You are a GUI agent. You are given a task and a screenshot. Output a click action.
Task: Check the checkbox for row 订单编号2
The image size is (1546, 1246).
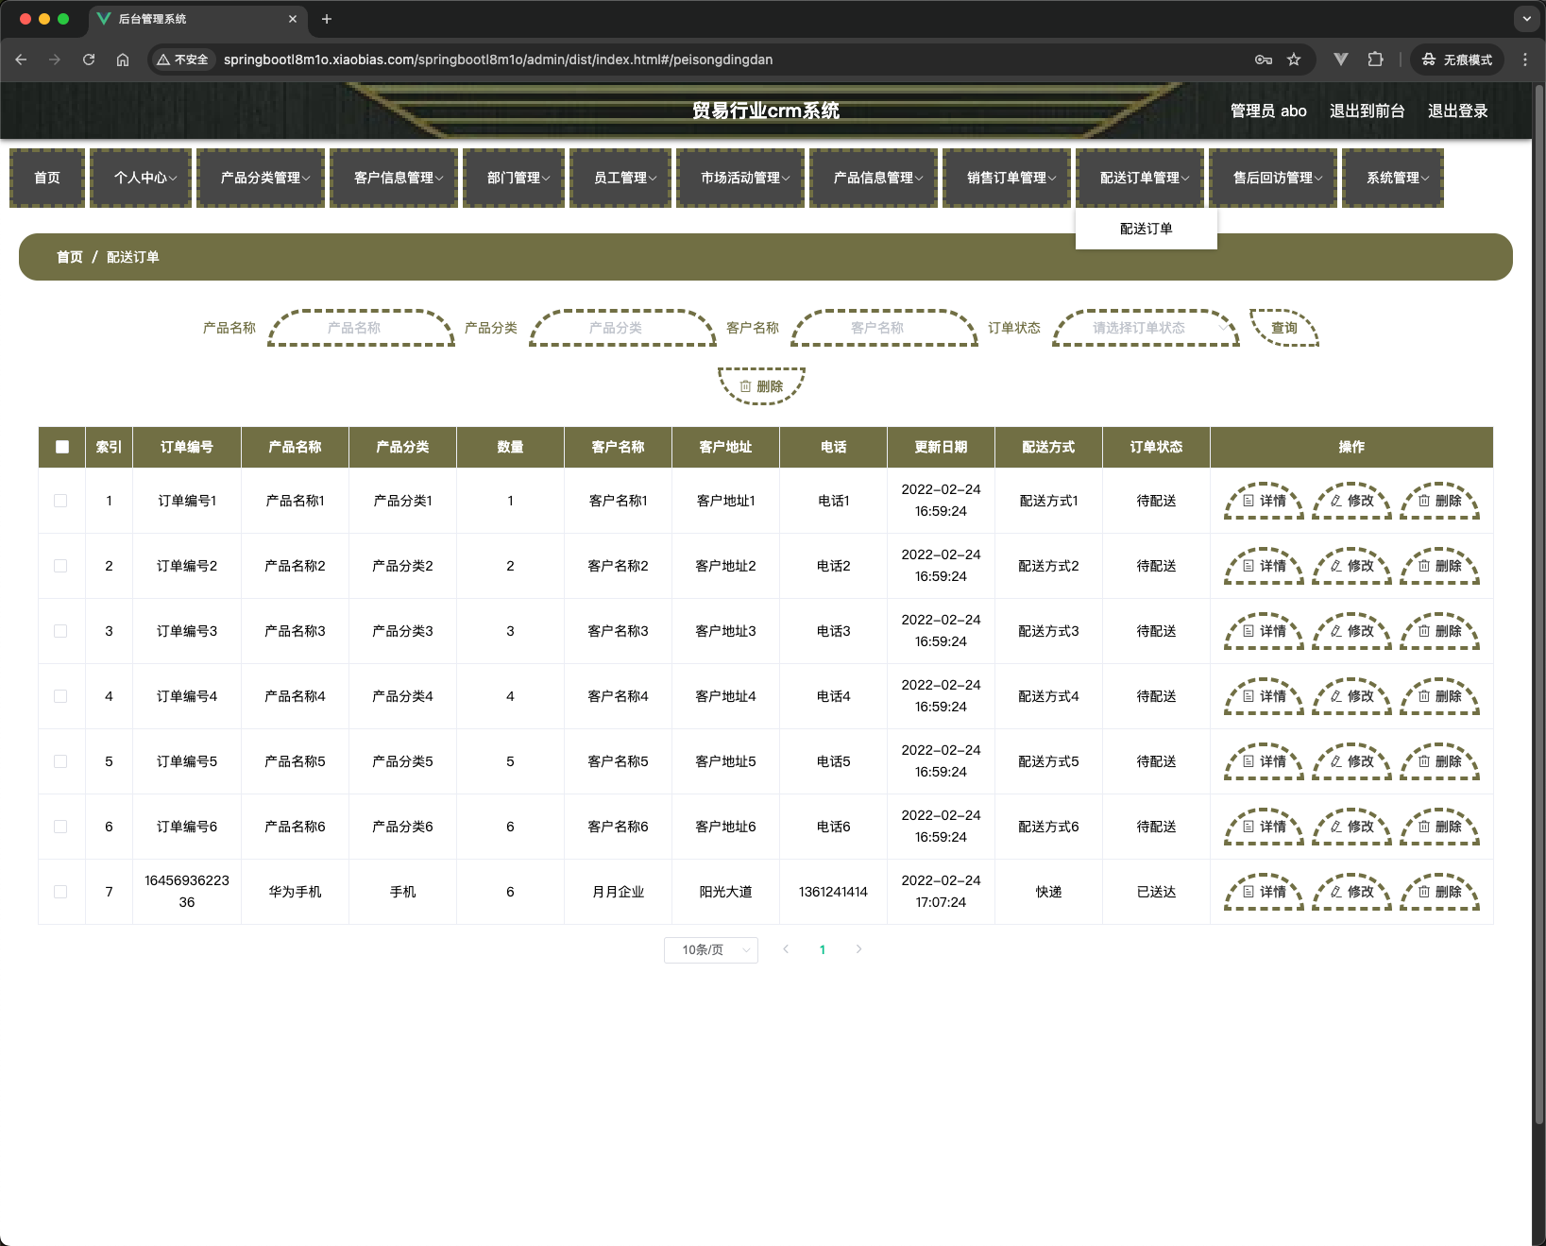tap(60, 566)
